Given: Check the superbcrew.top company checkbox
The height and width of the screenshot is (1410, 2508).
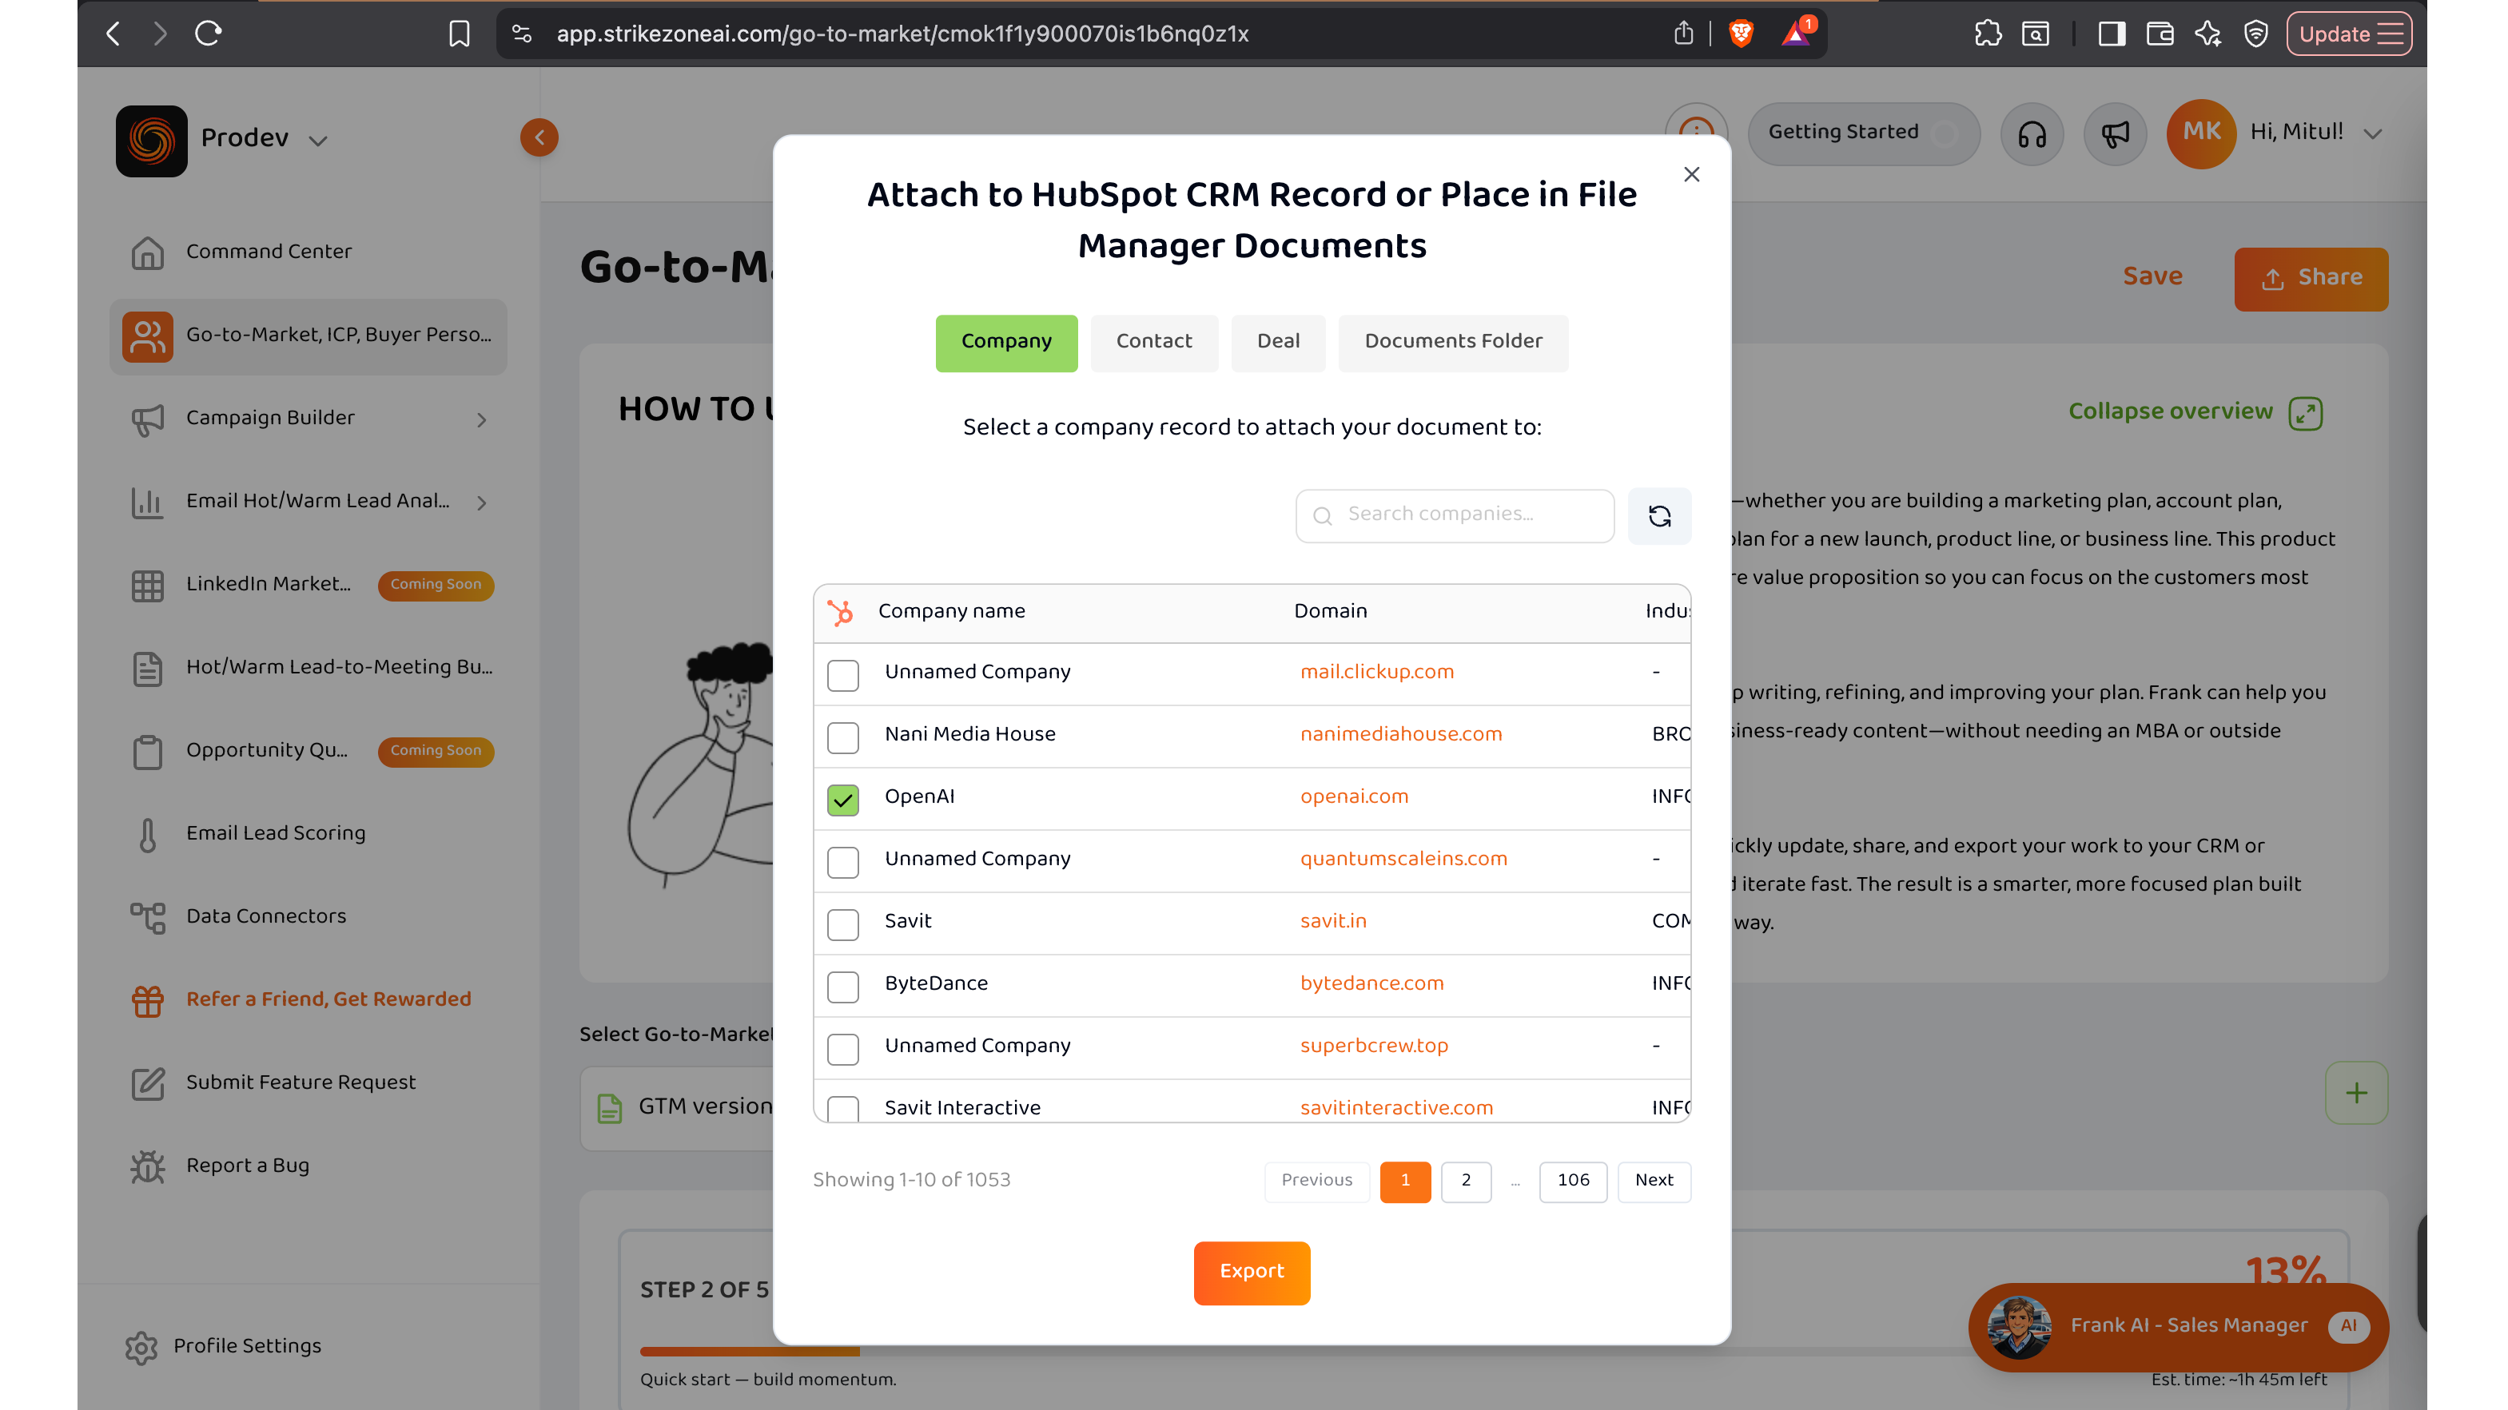Looking at the screenshot, I should click(843, 1048).
